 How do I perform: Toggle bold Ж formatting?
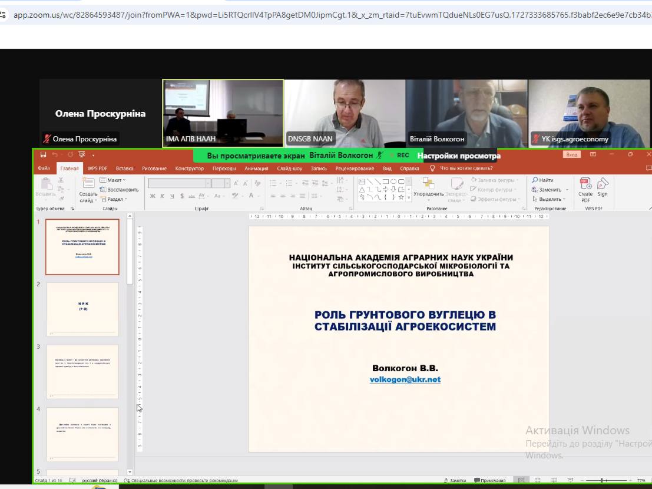[x=153, y=196]
